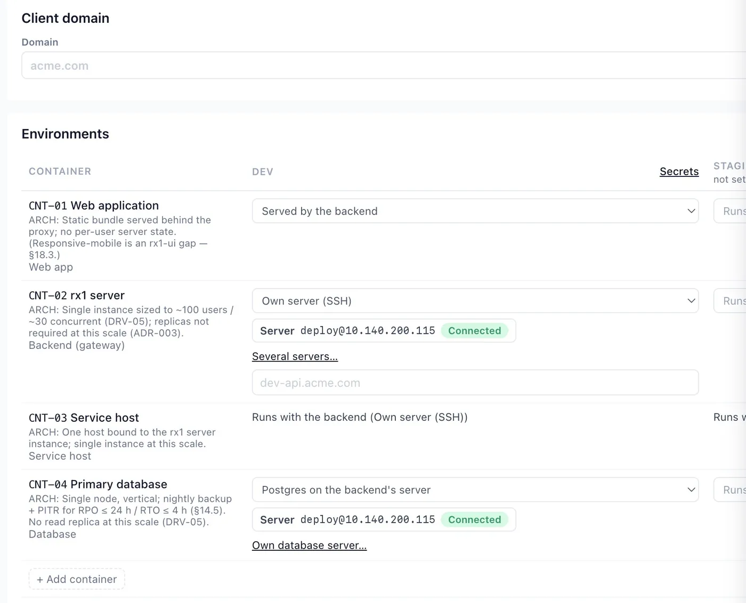This screenshot has width=746, height=603.
Task: Click the 'CNT-03 Service host' title
Action: click(84, 418)
